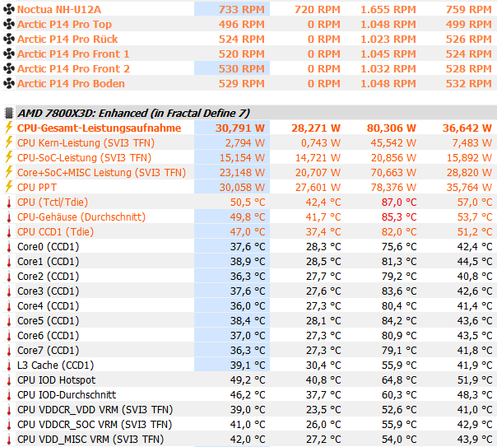The image size is (497, 447).
Task: Click the 23,5 °C minimum VDDCR_VDD VRM value
Action: 323,410
